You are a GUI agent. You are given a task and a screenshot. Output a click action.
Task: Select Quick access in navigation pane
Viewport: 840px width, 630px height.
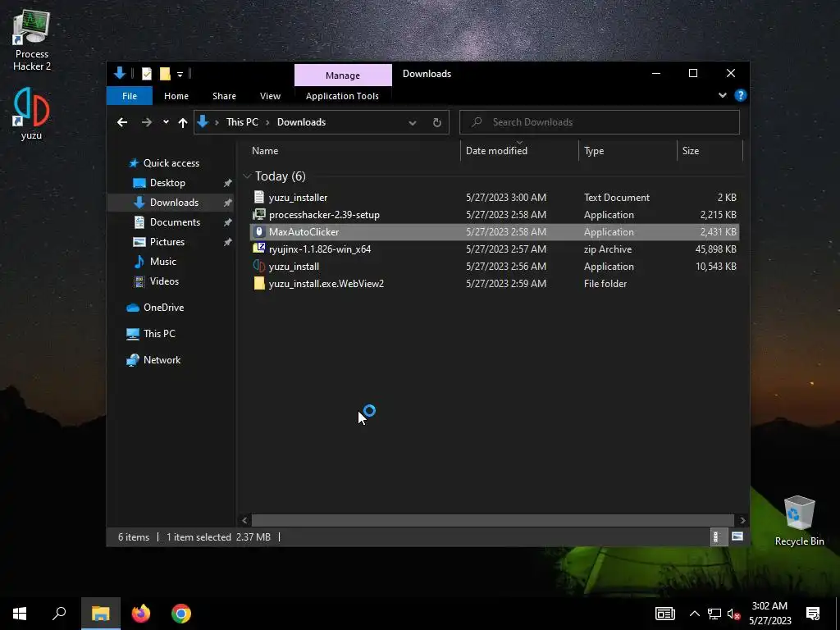(171, 163)
